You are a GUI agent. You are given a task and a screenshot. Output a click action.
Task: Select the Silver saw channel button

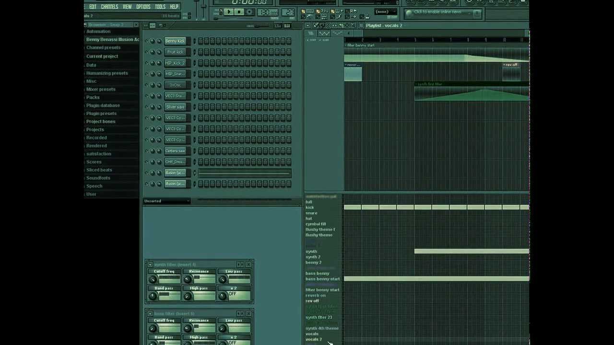pyautogui.click(x=175, y=107)
